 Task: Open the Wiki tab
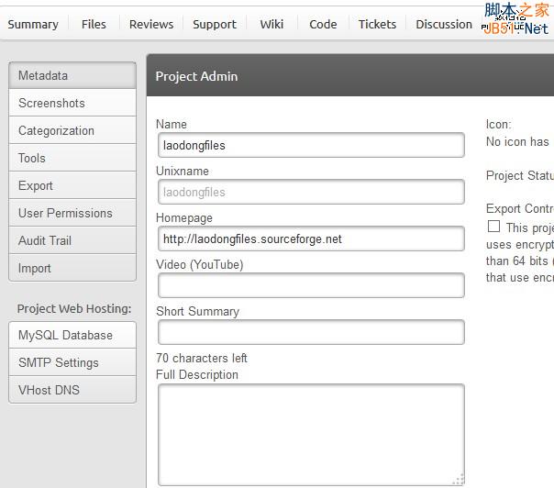tap(271, 25)
